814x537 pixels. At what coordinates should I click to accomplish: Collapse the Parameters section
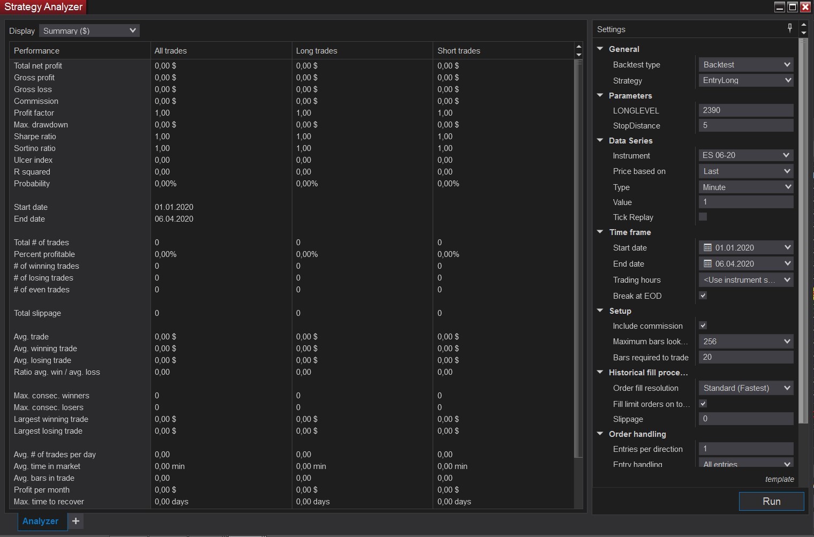coord(600,95)
